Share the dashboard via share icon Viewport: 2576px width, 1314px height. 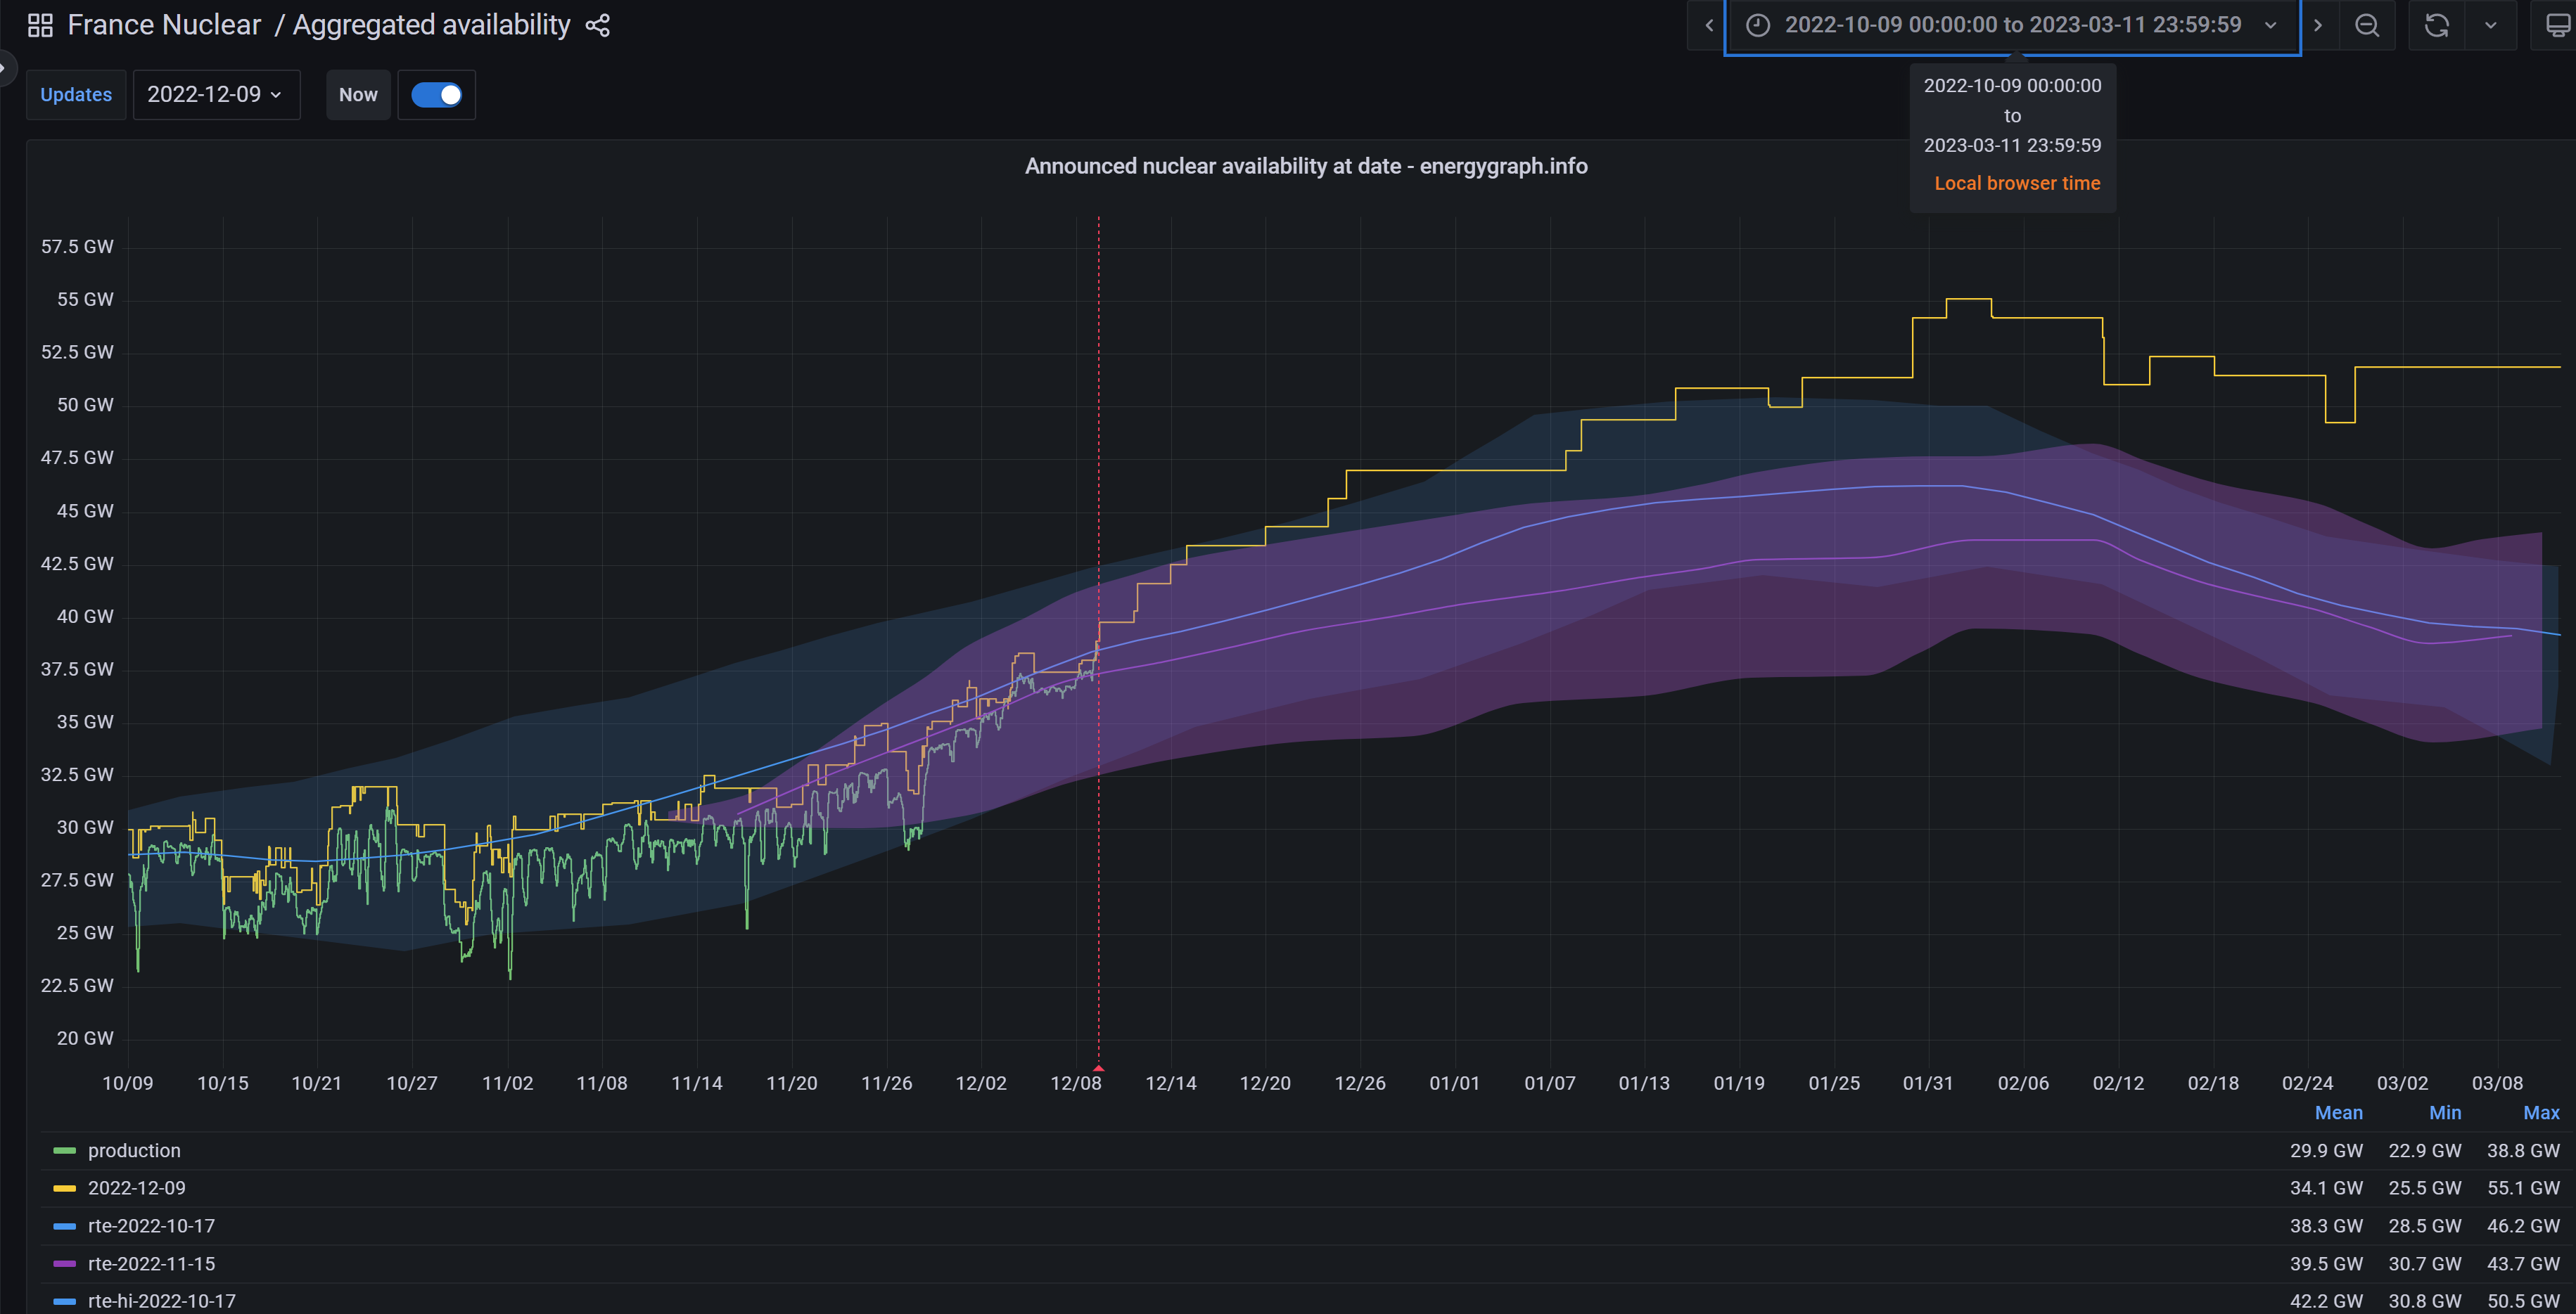coord(597,25)
